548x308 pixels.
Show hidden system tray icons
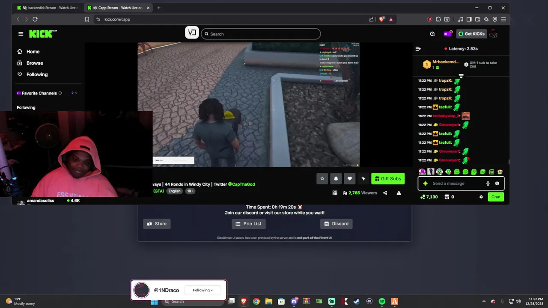484,301
